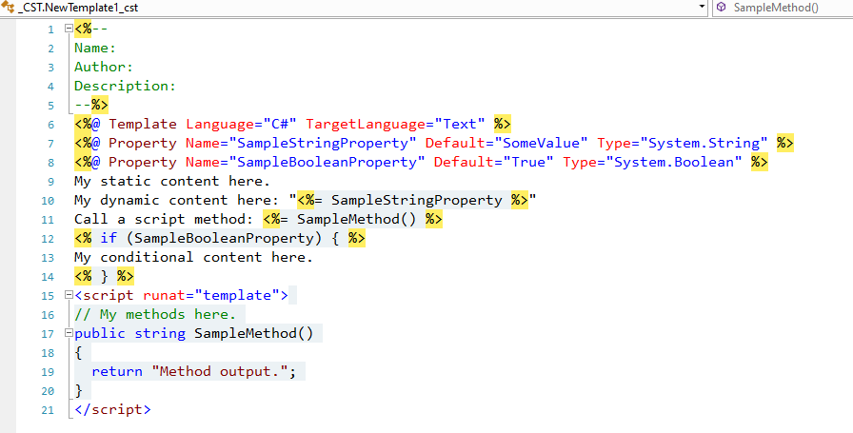Click the 'Template' directive keyword on line 6

pos(143,124)
